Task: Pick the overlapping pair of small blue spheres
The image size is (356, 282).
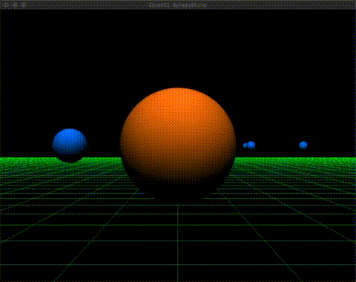Action: [x=249, y=145]
